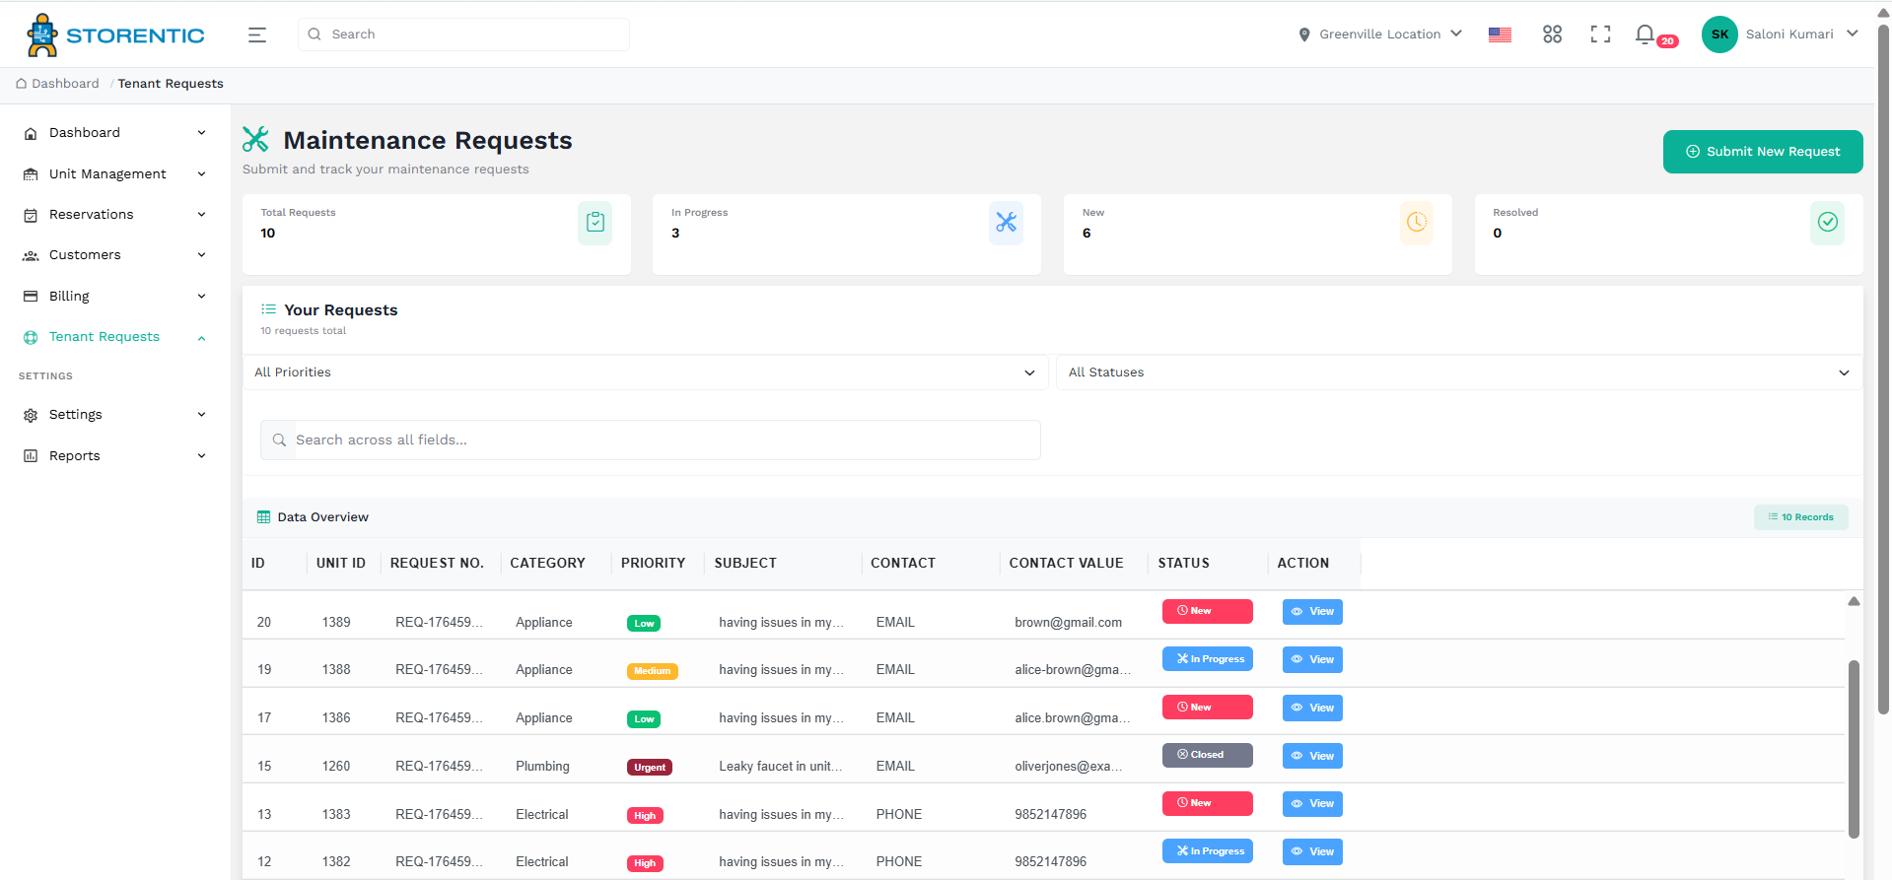The width and height of the screenshot is (1892, 880).
Task: Click the US flag language icon
Action: 1500,34
